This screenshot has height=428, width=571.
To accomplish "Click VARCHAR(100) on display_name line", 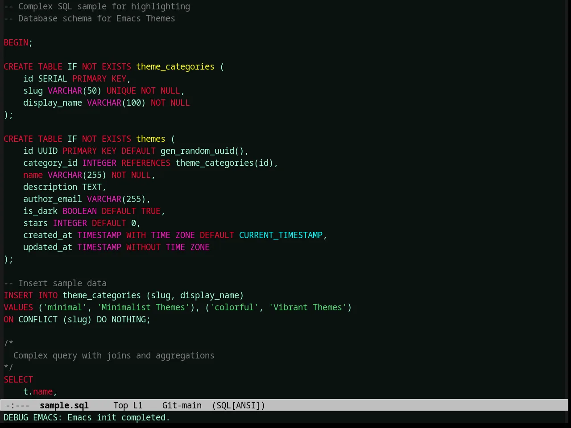I will pyautogui.click(x=116, y=103).
